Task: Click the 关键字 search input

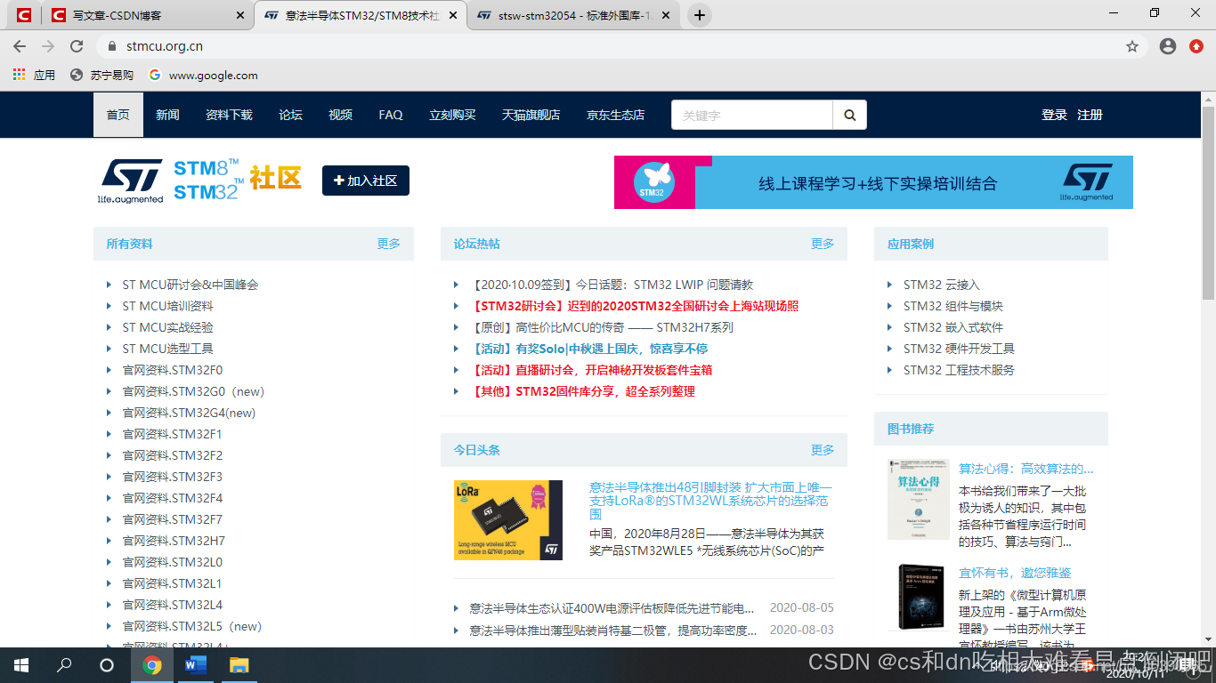Action: coord(752,115)
